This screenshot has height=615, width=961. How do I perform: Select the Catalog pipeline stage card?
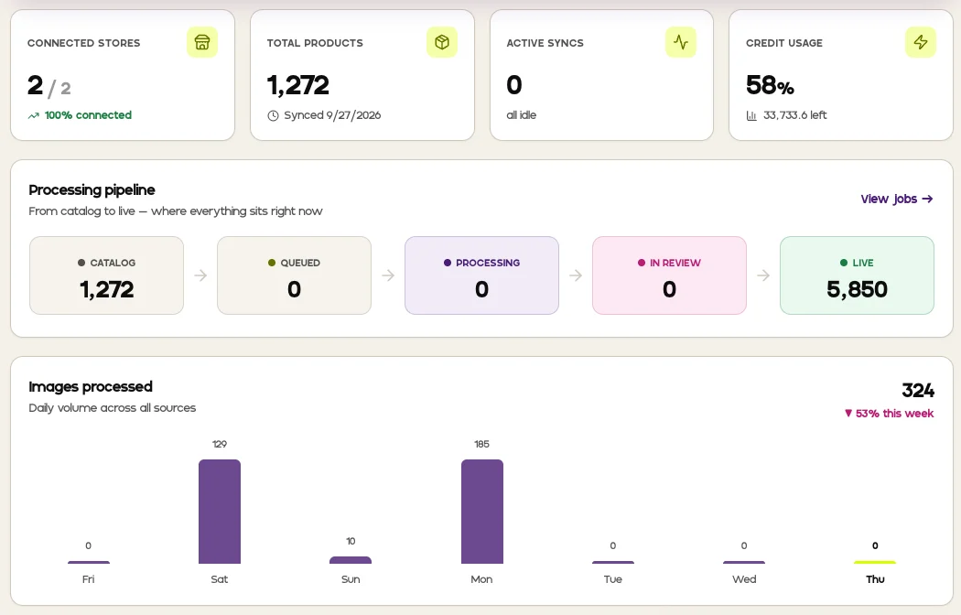tap(107, 275)
